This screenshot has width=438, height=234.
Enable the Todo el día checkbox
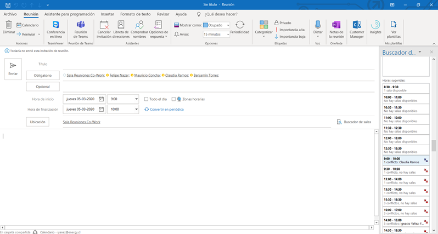(146, 99)
